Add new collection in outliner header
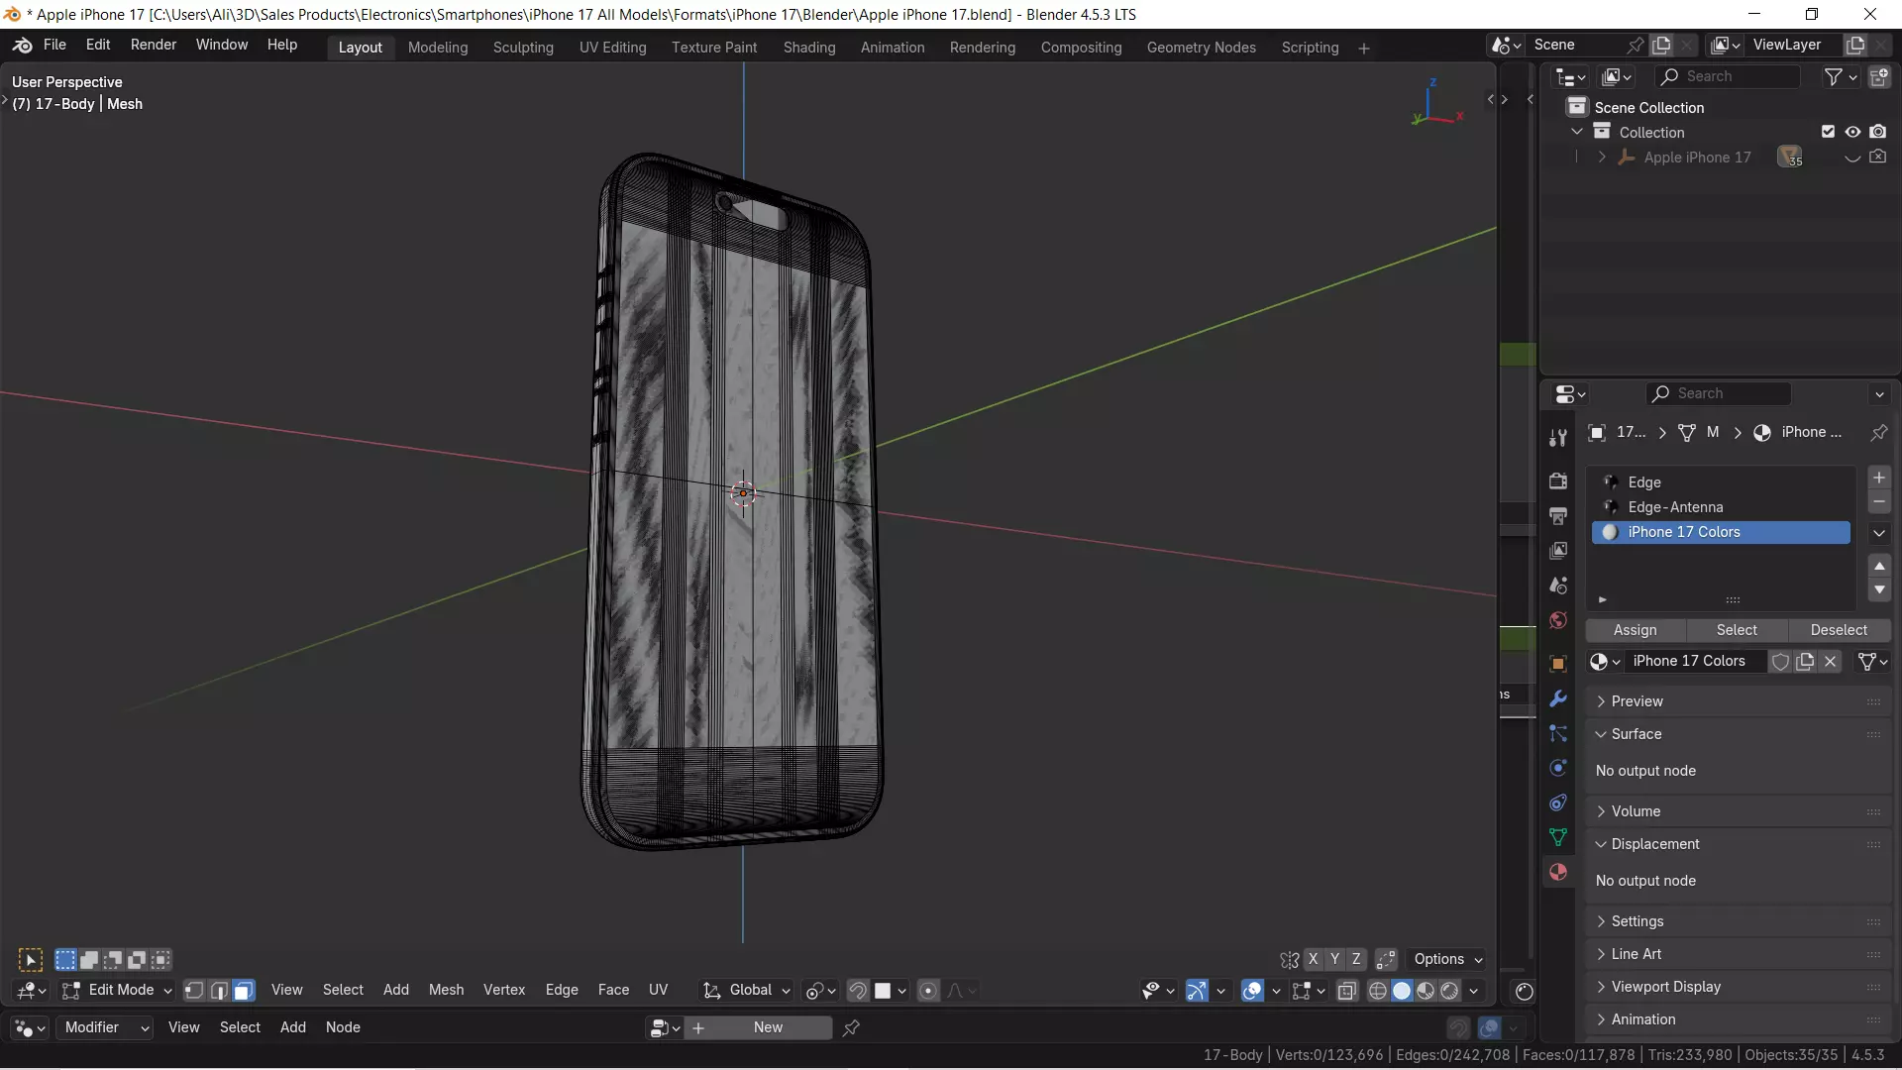 click(1878, 77)
